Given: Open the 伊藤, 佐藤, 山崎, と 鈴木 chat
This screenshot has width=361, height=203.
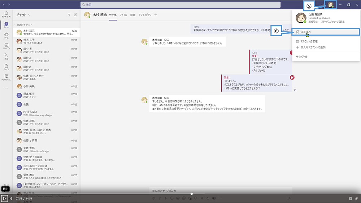Looking at the screenshot, I should coord(47,131).
